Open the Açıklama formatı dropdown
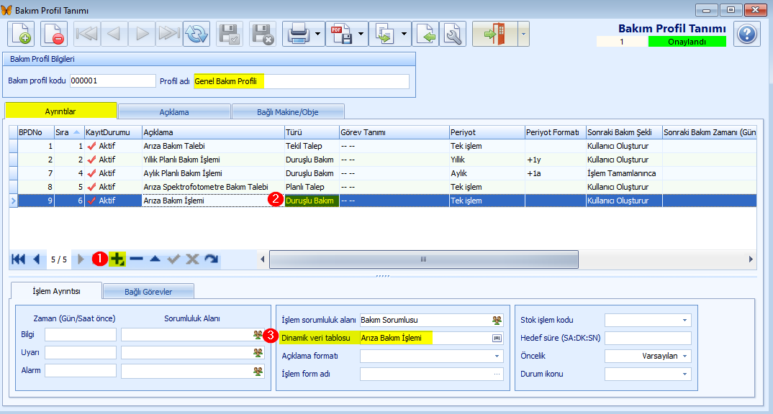The height and width of the screenshot is (414, 773). coord(497,356)
